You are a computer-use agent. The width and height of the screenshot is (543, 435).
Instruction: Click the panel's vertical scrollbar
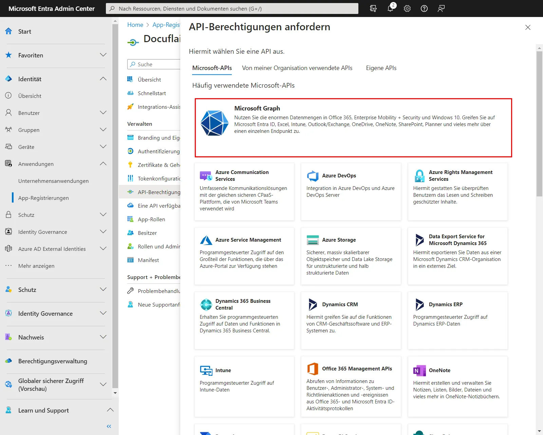click(x=539, y=124)
